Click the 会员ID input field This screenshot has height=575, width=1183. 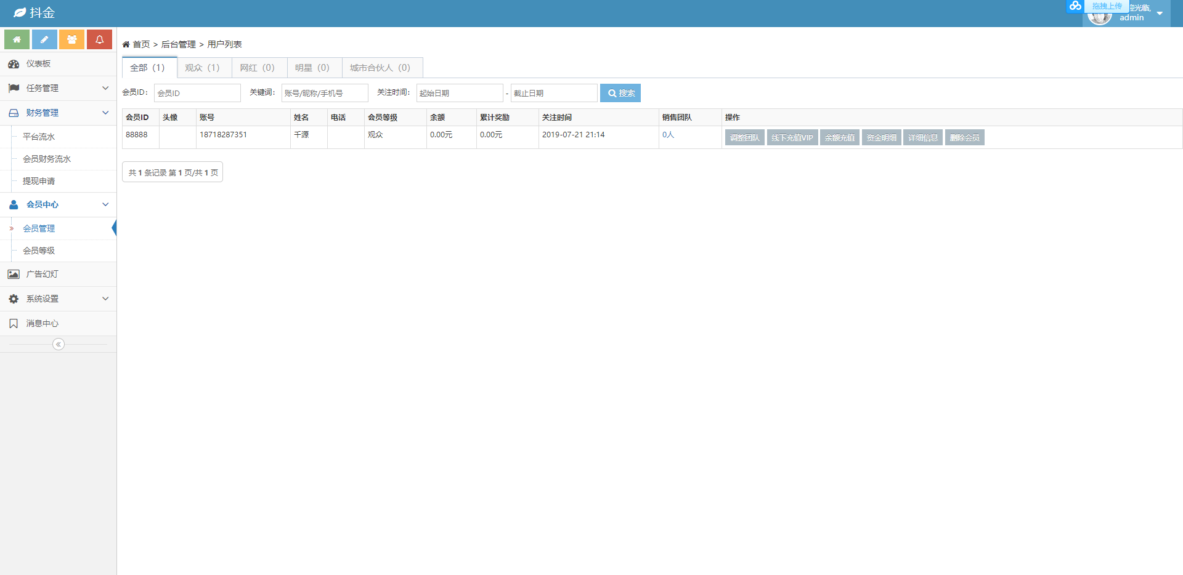tap(197, 94)
